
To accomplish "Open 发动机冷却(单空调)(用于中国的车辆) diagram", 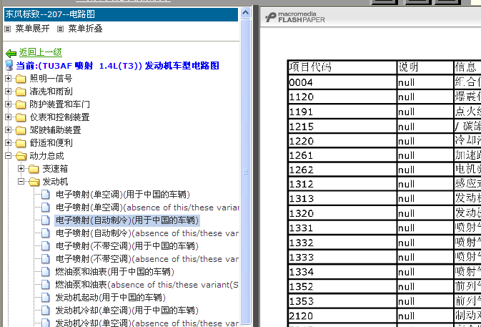I will click(127, 311).
